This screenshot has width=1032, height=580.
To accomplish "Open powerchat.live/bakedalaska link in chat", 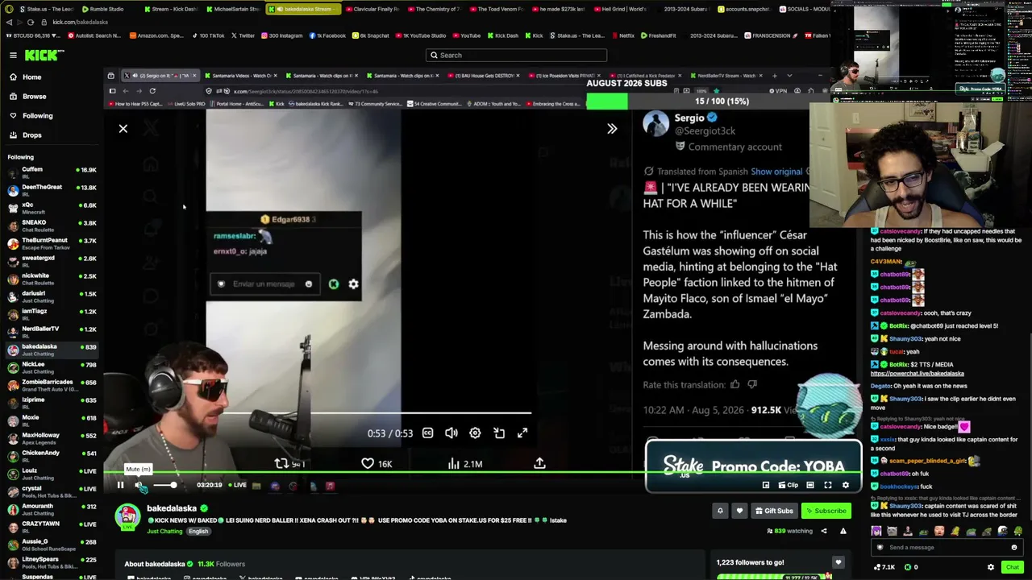I will [918, 374].
